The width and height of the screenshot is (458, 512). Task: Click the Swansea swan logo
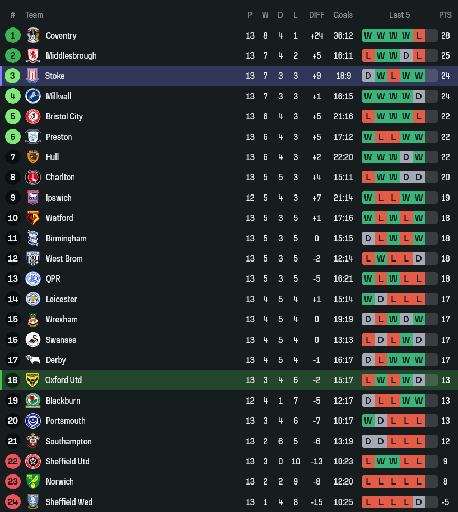(x=33, y=340)
